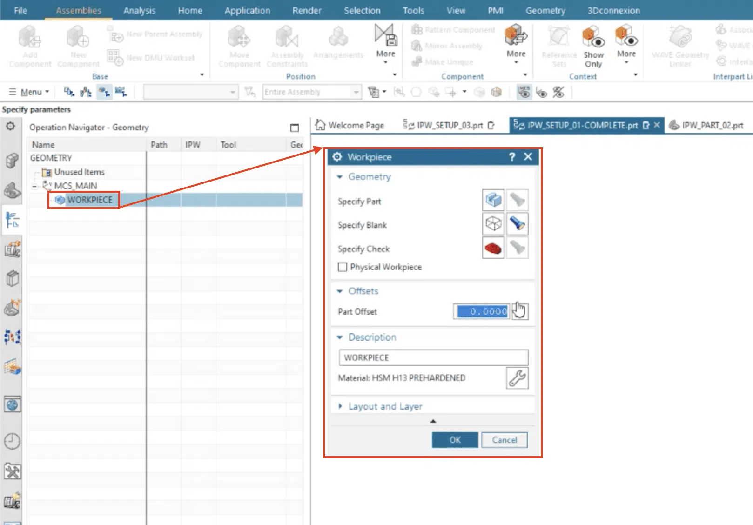Maximize the Operation Navigator panel

point(294,128)
